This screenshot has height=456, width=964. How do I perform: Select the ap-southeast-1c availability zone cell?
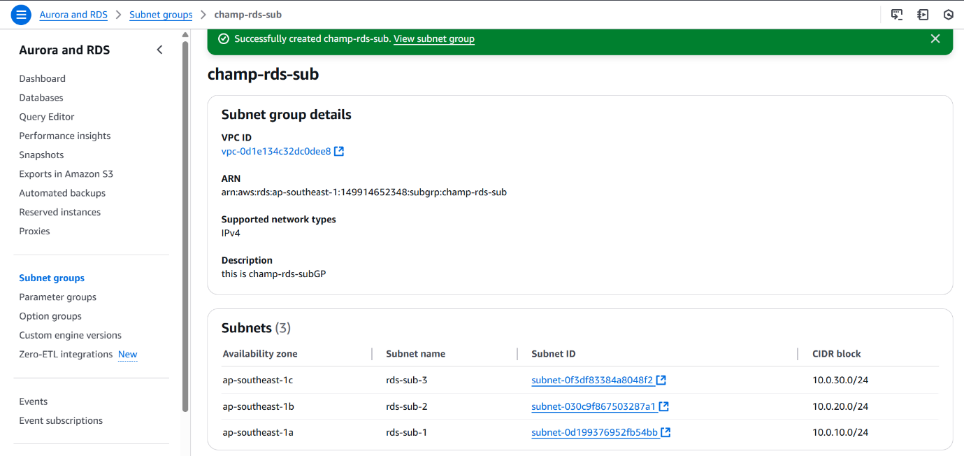point(258,380)
